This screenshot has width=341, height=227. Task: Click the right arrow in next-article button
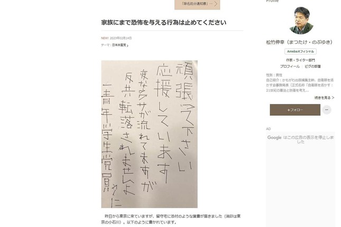216,4
